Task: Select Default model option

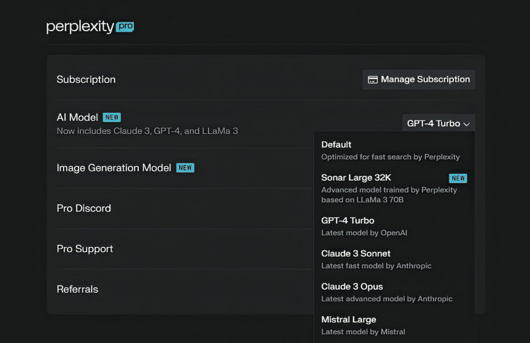Action: (394, 151)
